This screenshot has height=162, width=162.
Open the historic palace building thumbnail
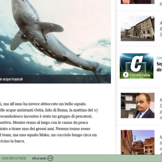(x=138, y=28)
